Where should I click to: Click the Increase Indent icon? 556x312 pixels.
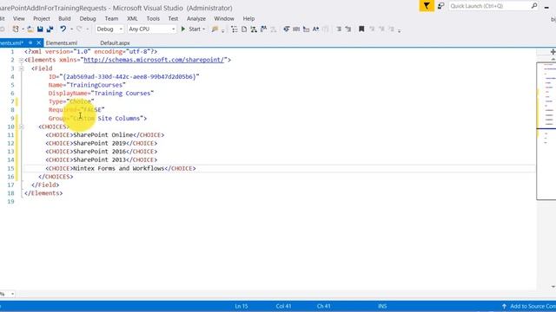tap(348, 29)
